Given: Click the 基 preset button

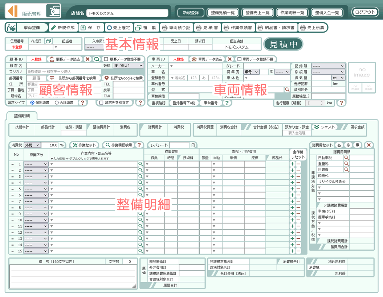Looking at the screenshot, I should [339, 145].
